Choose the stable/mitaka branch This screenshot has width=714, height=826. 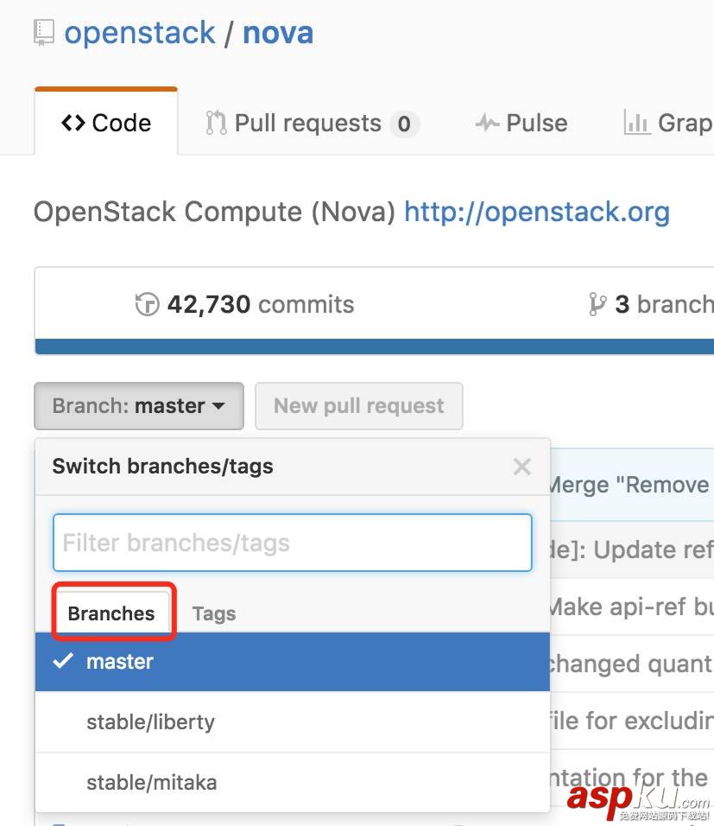pyautogui.click(x=152, y=783)
